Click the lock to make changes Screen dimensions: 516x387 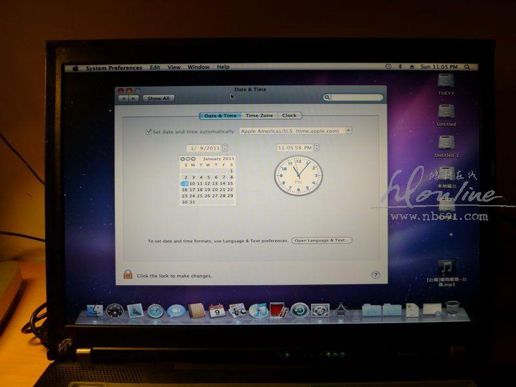[128, 275]
